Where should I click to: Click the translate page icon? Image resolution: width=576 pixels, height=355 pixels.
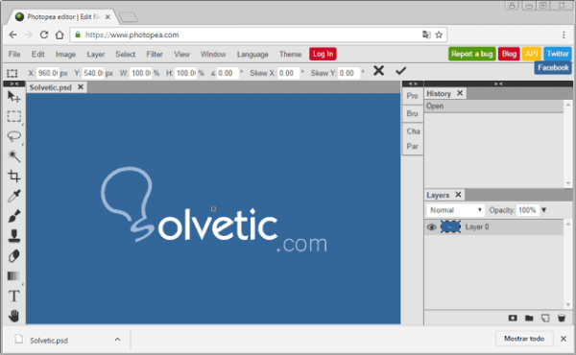(x=426, y=35)
